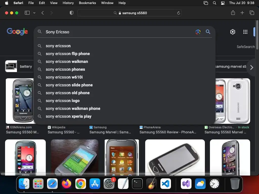Open the privacy report shield icon

(72, 13)
